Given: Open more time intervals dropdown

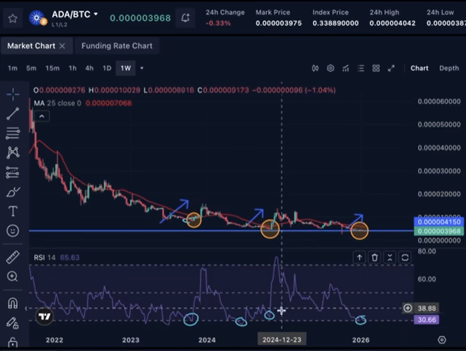Looking at the screenshot, I should click(142, 68).
